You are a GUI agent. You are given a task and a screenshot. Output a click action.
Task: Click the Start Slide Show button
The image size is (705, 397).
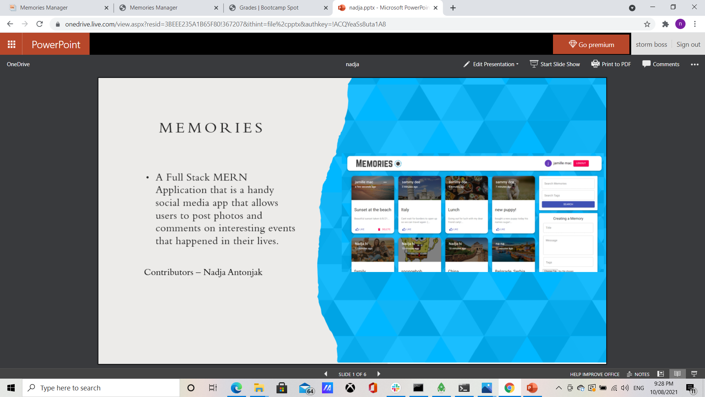tap(555, 64)
